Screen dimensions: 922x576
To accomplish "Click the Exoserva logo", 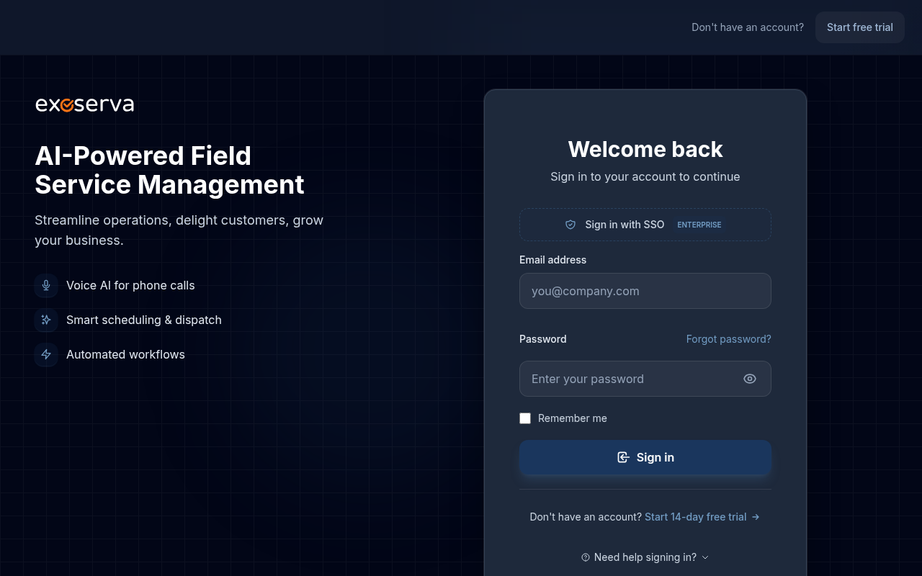I will [x=84, y=105].
